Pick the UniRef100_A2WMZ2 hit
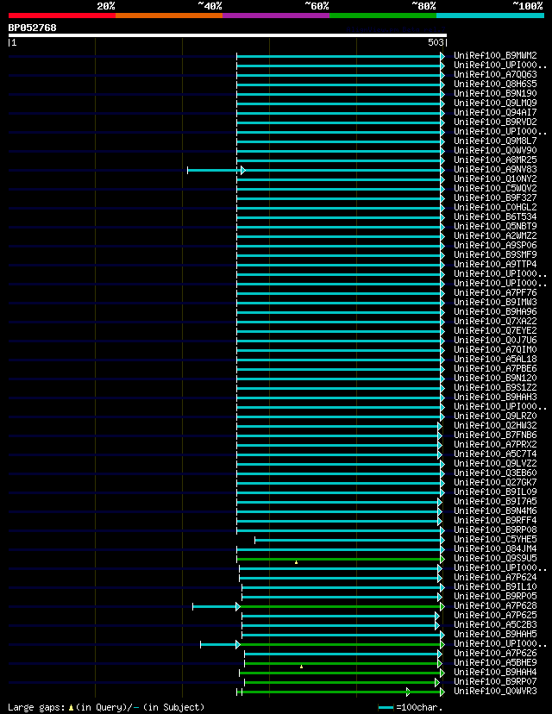This screenshot has height=714, width=552. [x=495, y=236]
